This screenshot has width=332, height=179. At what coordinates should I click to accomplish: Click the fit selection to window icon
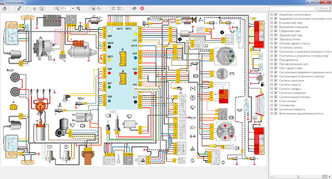93,8
